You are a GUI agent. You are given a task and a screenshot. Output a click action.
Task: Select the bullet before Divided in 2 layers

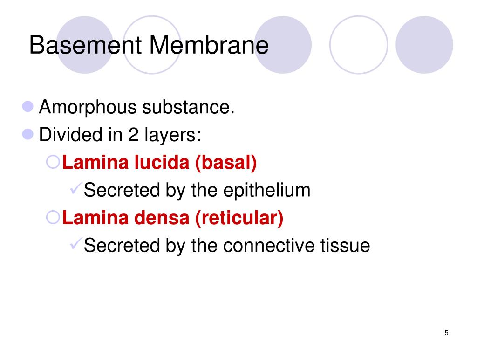(27, 134)
